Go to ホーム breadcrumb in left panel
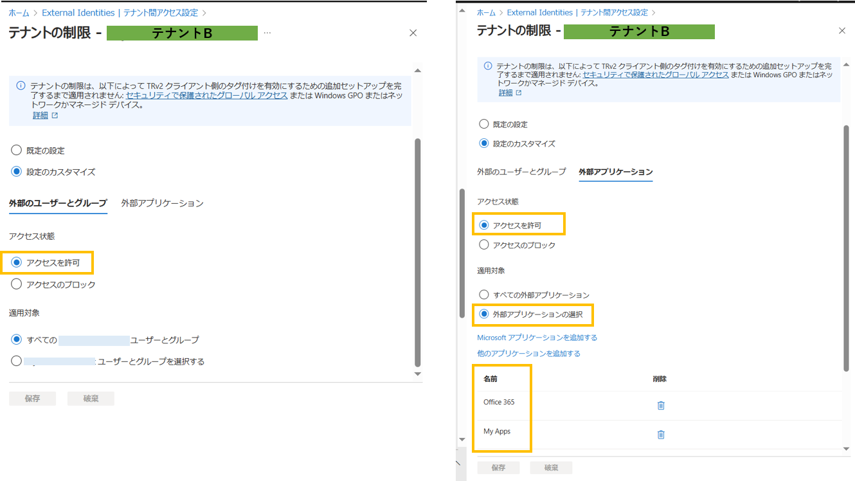The height and width of the screenshot is (481, 855). click(x=19, y=12)
